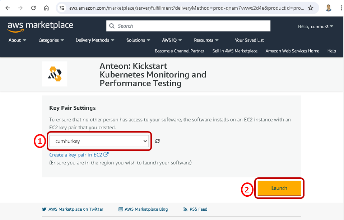Viewport: 344px width, 220px height.
Task: Click the refresh key pairs icon
Action: (x=157, y=141)
